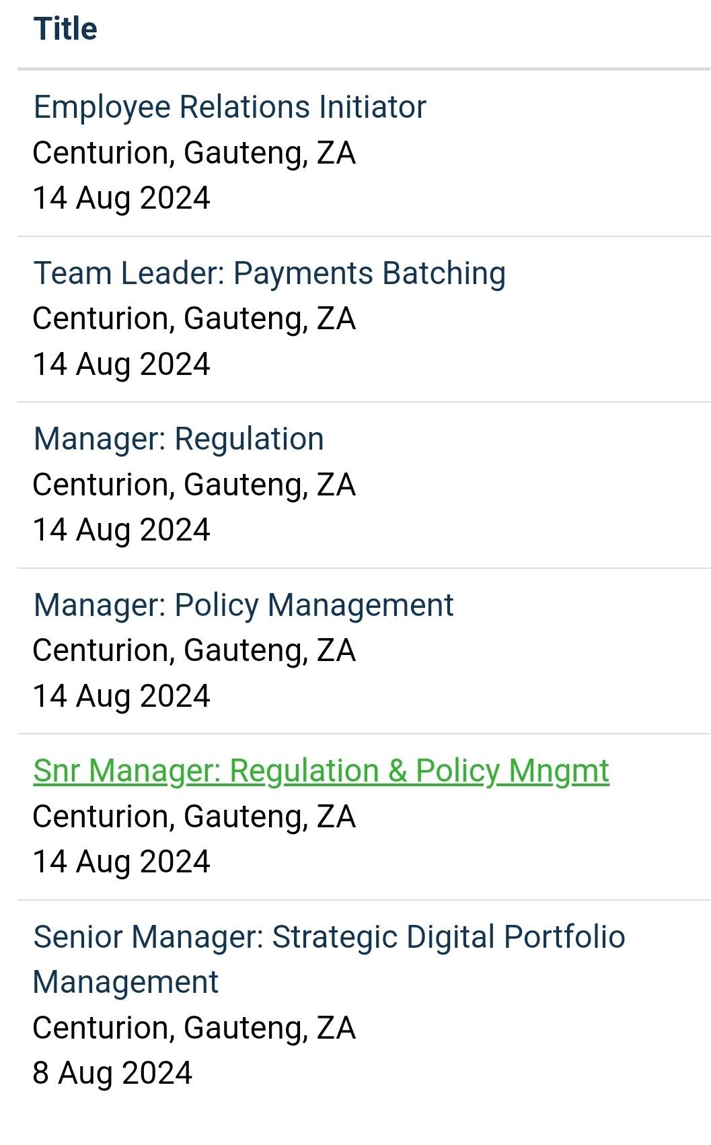Click location under Team Leader: Payments Batching
This screenshot has width=711, height=1145.
coord(194,318)
